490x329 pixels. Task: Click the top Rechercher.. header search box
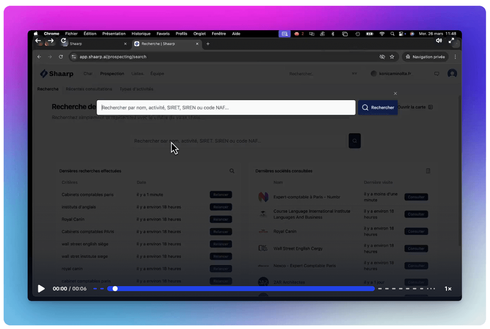pos(322,74)
